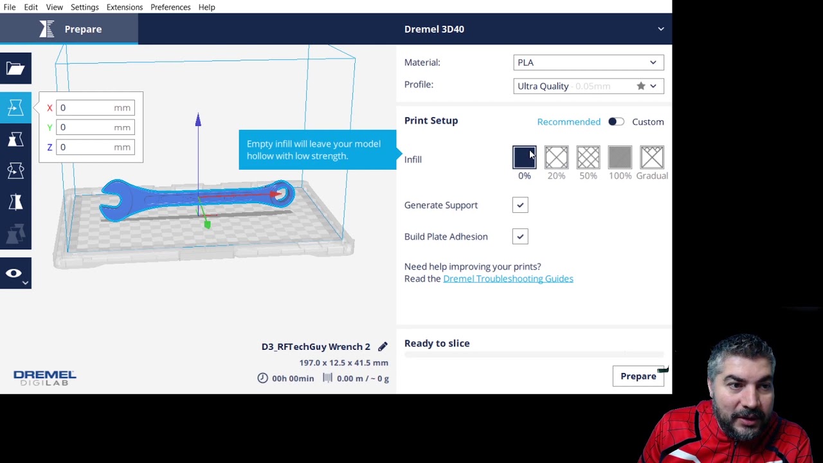Image resolution: width=823 pixels, height=463 pixels.
Task: Select the Move tool in sidebar
Action: [x=15, y=107]
